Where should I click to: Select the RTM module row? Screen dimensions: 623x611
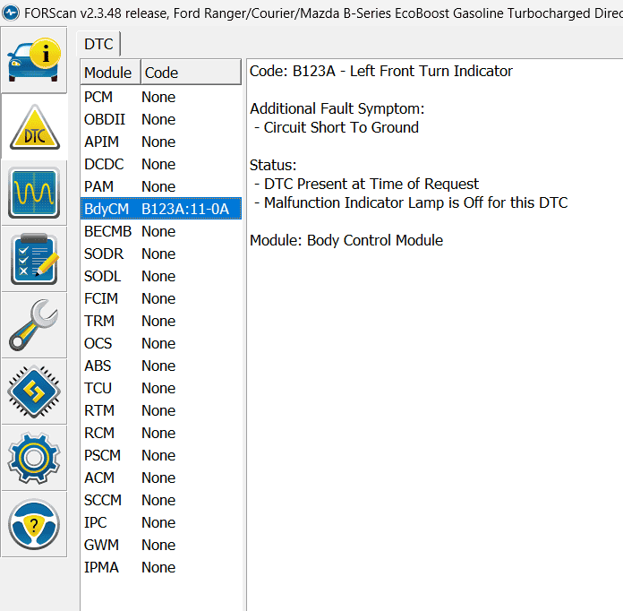coord(161,410)
